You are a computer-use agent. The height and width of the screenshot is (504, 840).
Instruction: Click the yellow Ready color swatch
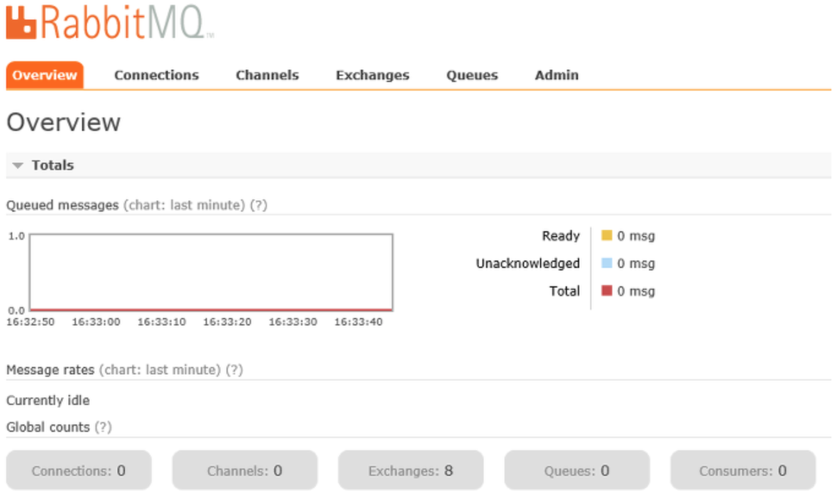point(607,235)
